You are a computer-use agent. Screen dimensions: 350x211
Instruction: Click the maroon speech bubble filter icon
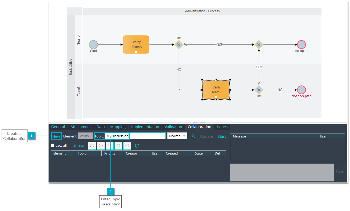click(x=92, y=146)
